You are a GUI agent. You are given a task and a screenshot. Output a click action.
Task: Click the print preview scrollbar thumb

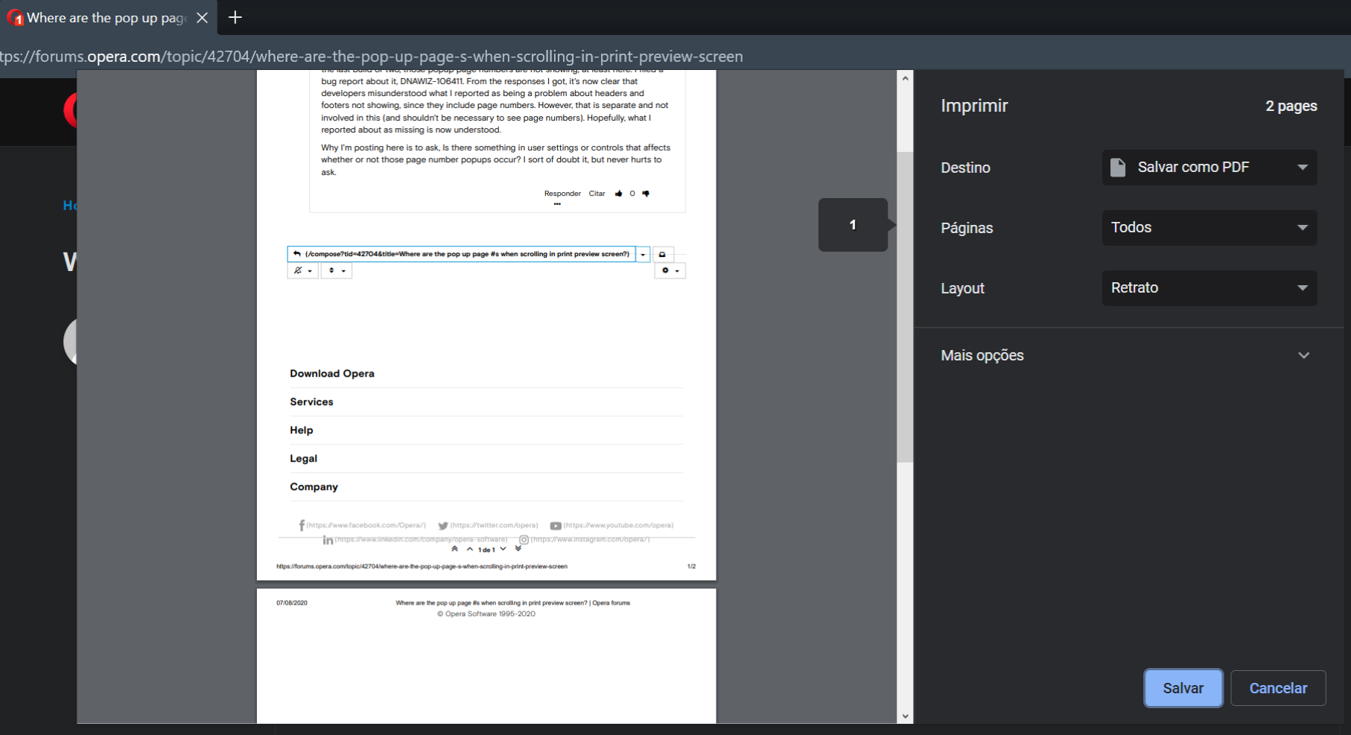(905, 307)
